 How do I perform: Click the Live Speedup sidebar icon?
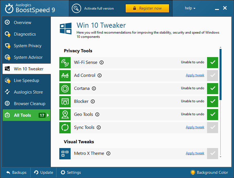coord(7,81)
